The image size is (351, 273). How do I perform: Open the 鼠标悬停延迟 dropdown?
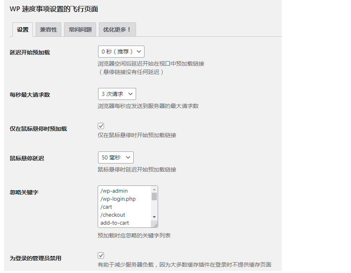point(116,157)
